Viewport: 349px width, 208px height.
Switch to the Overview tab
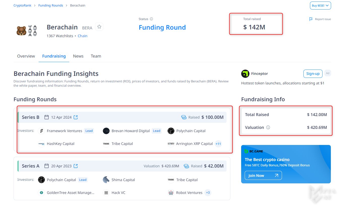[x=26, y=56]
